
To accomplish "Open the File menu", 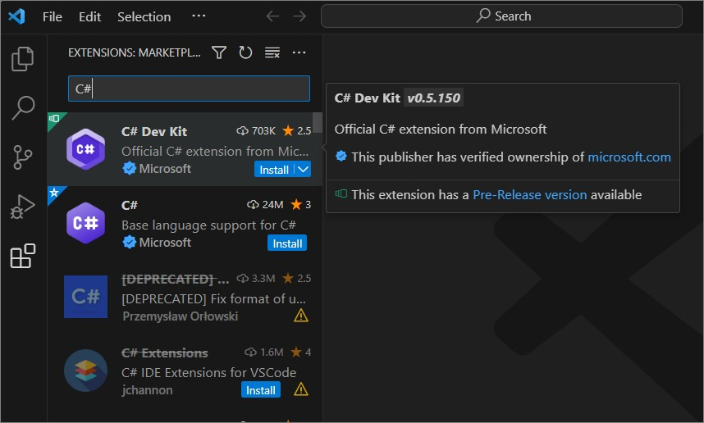I will click(x=52, y=16).
